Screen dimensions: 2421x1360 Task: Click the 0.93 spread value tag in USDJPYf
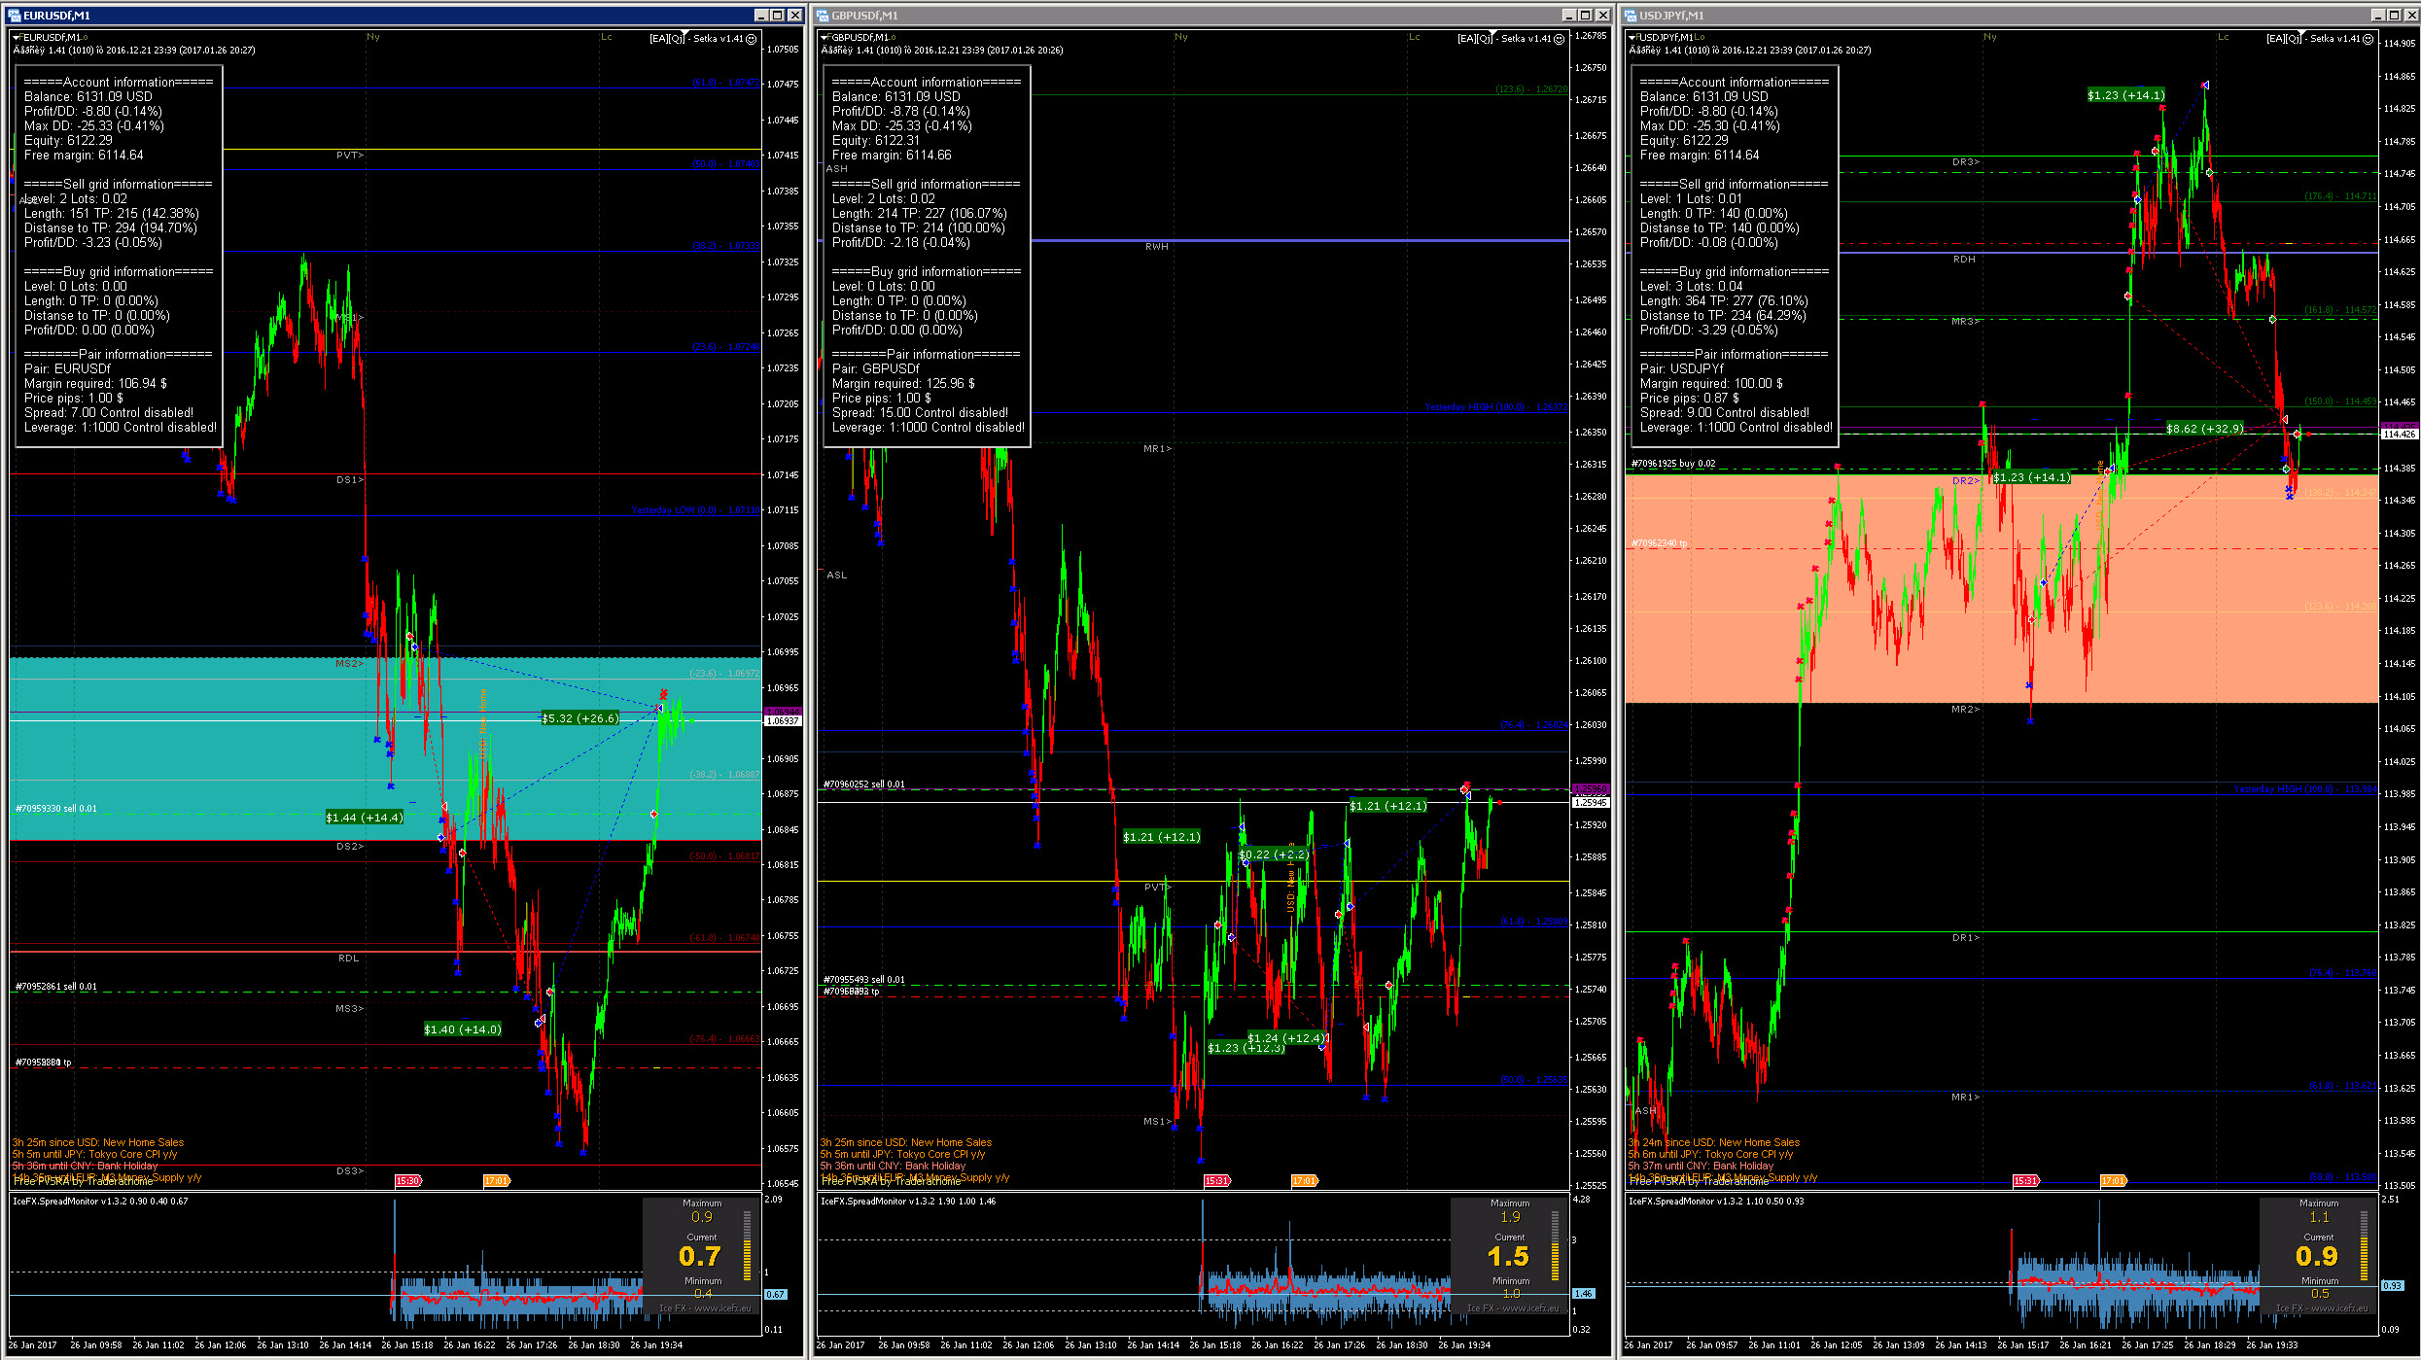tap(2392, 1286)
